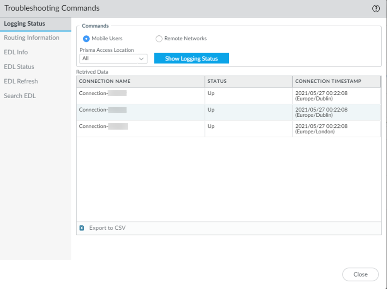
Task: Switch to the Logging Status tab
Action: pyautogui.click(x=24, y=24)
